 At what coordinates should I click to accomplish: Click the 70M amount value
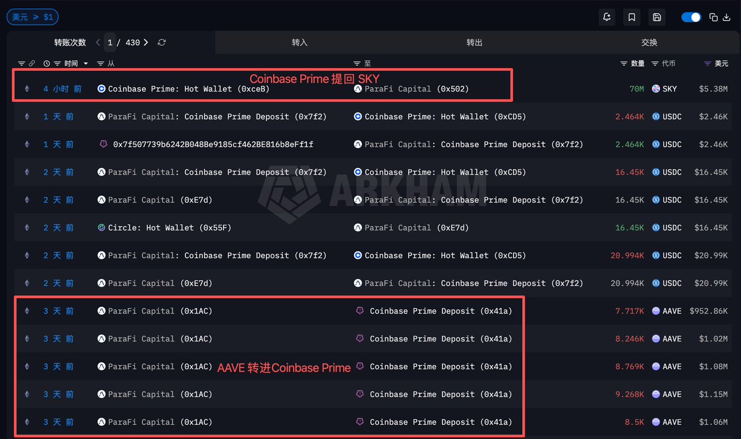[x=637, y=89]
